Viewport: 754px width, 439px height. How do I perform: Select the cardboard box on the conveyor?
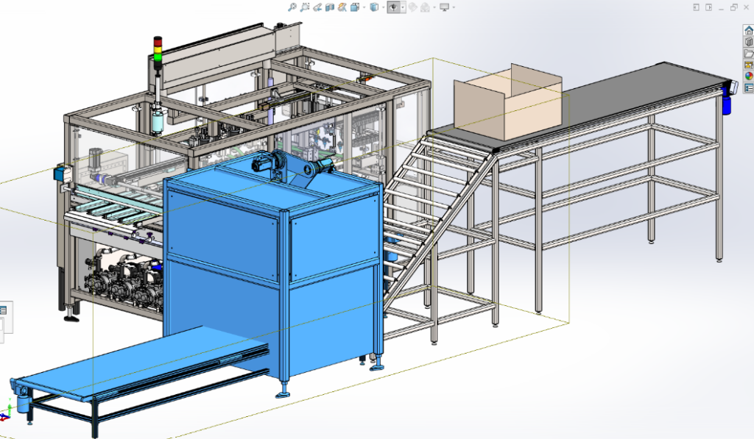[x=508, y=101]
